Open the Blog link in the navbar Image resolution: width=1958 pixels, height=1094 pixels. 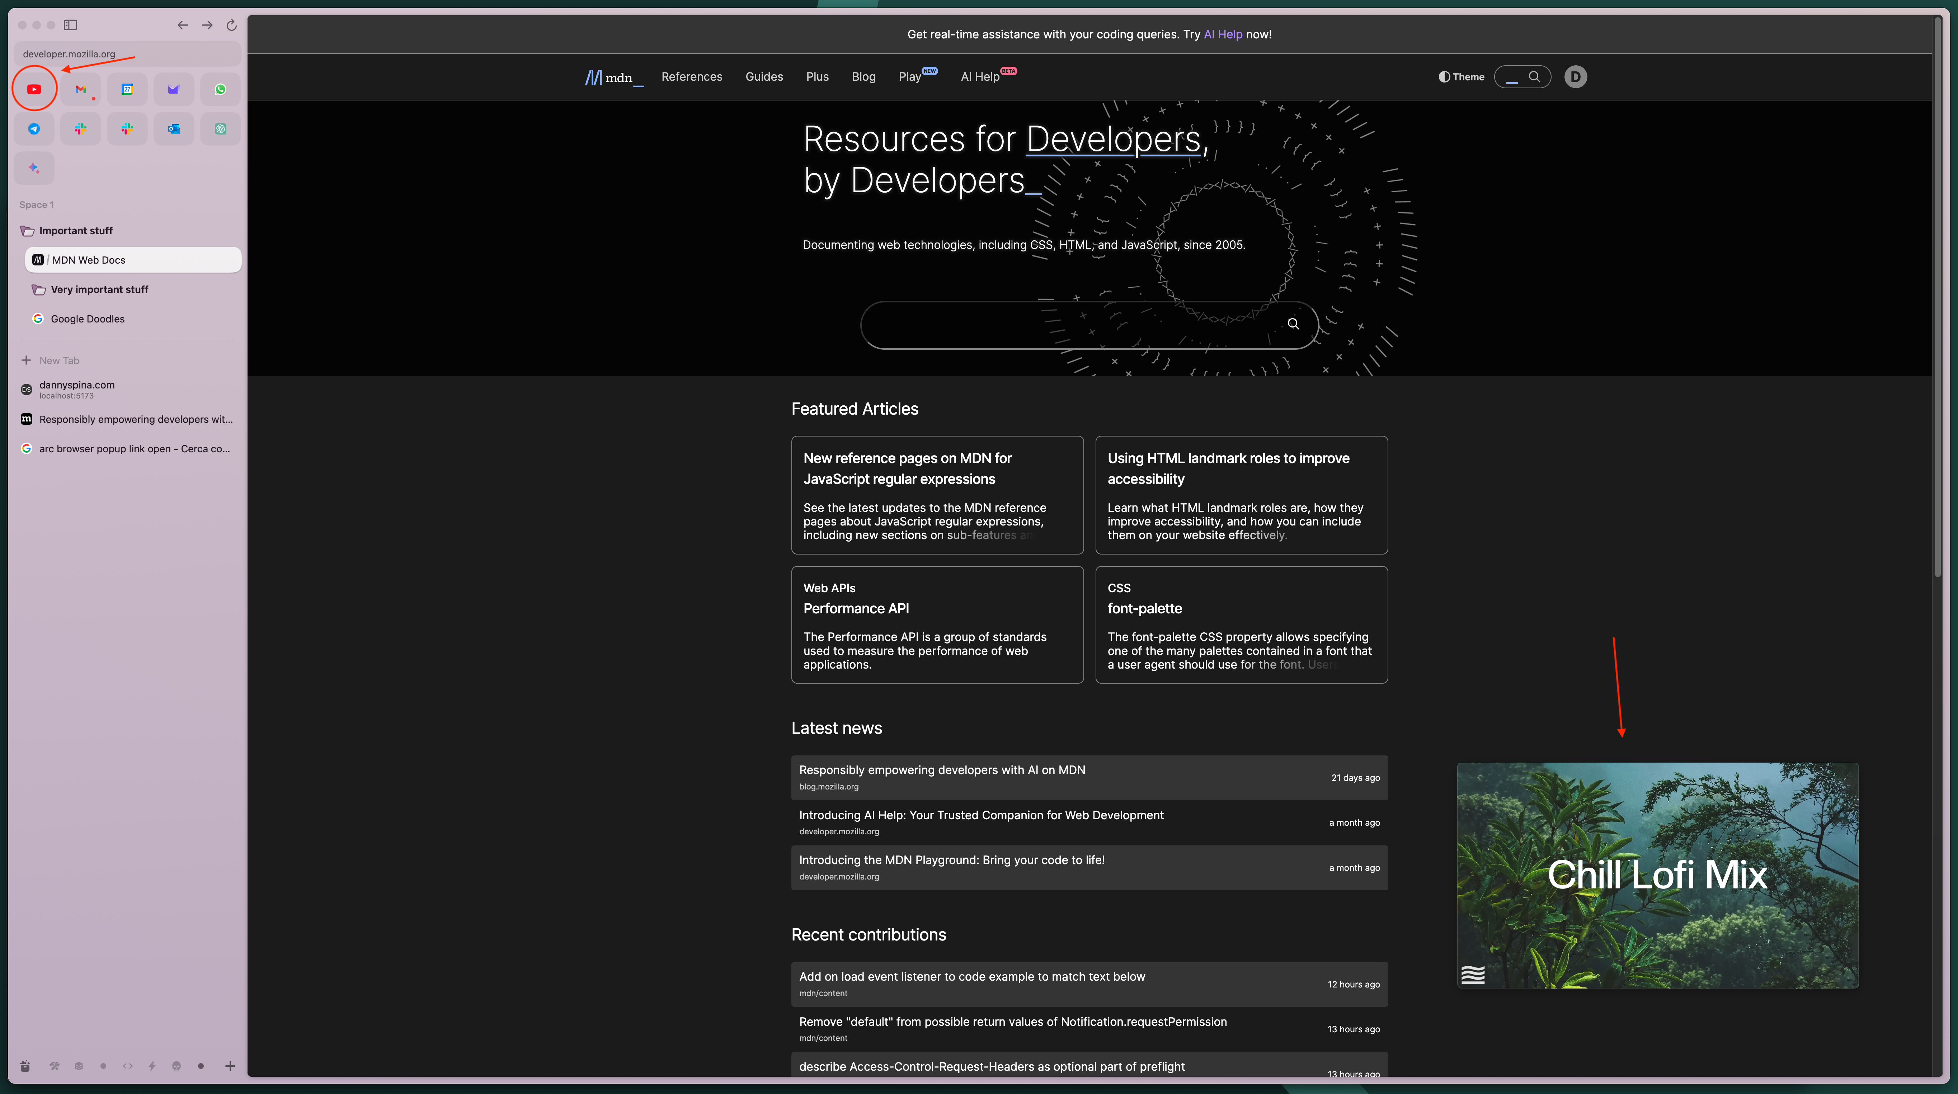coord(863,77)
